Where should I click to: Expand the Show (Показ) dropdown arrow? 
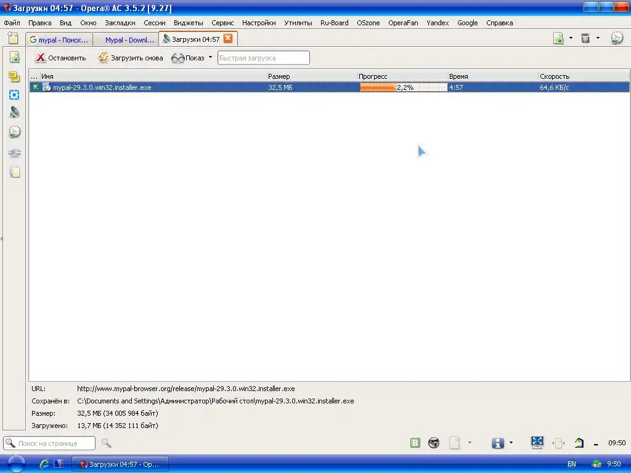[x=210, y=57]
